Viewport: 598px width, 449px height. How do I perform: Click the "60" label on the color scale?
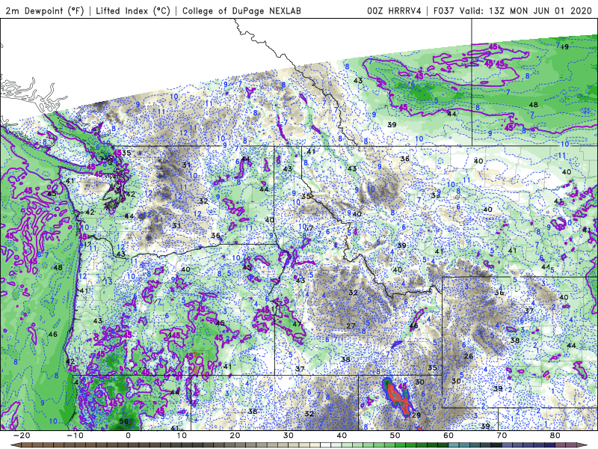(x=449, y=436)
